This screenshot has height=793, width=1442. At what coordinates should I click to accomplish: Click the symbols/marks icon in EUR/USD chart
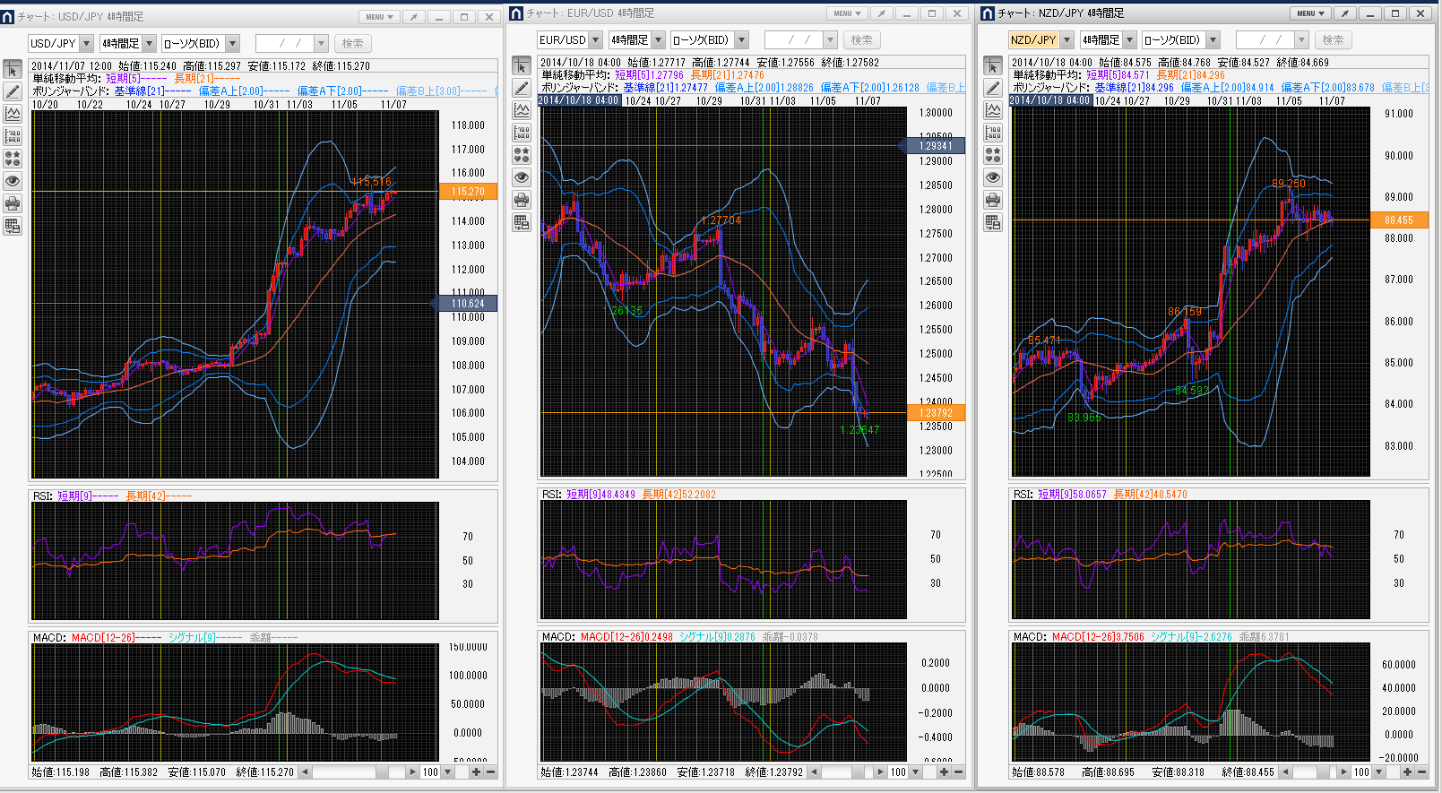[522, 155]
